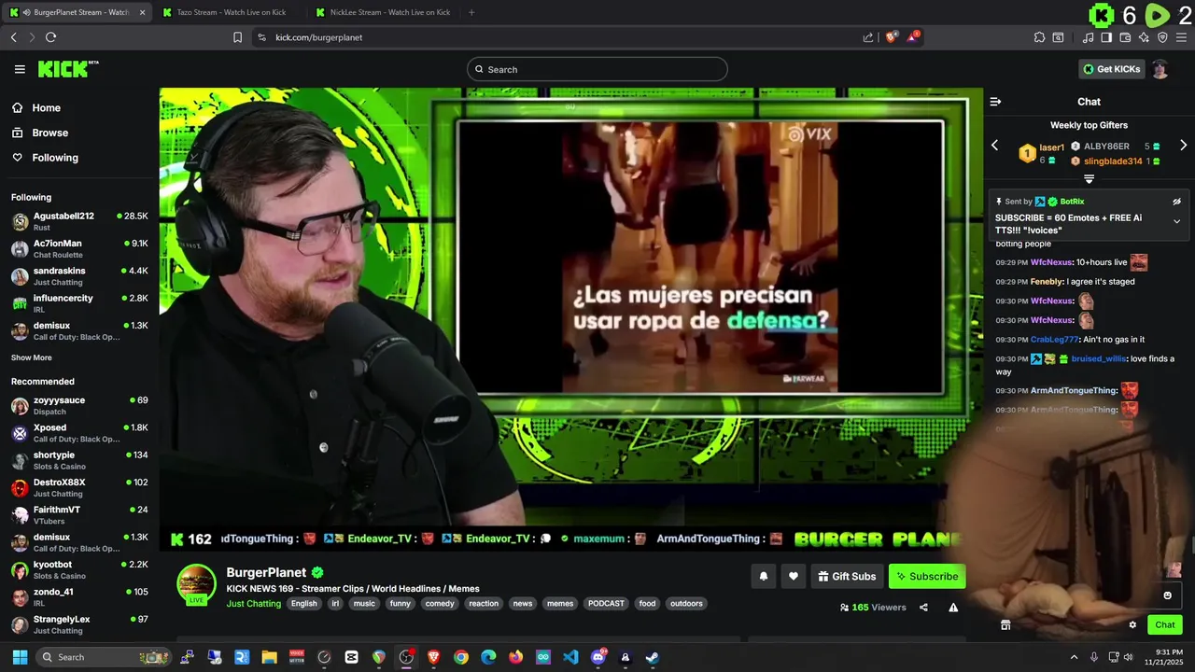The height and width of the screenshot is (672, 1195).
Task: Click the Gift Subs button
Action: tap(847, 577)
